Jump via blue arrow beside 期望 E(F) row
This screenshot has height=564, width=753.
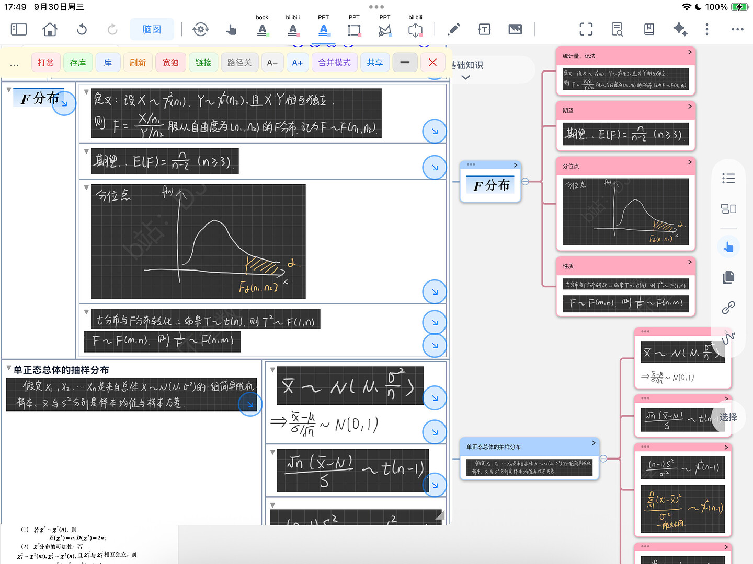[x=435, y=168]
